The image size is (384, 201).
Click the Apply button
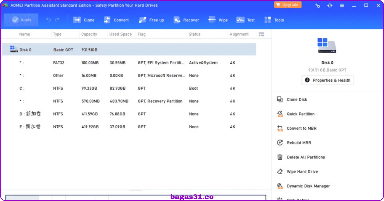coord(21,20)
